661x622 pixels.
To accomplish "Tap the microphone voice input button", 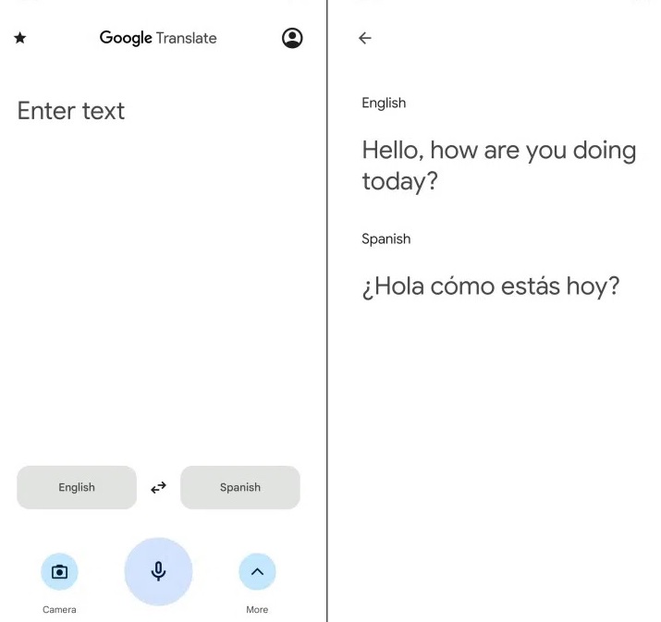I will [x=158, y=571].
